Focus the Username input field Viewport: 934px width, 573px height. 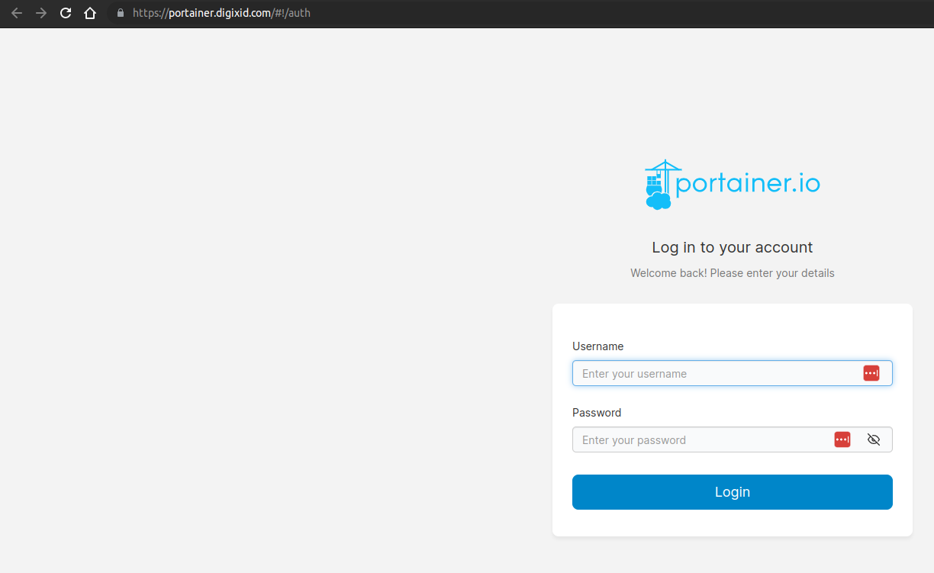[x=733, y=373]
